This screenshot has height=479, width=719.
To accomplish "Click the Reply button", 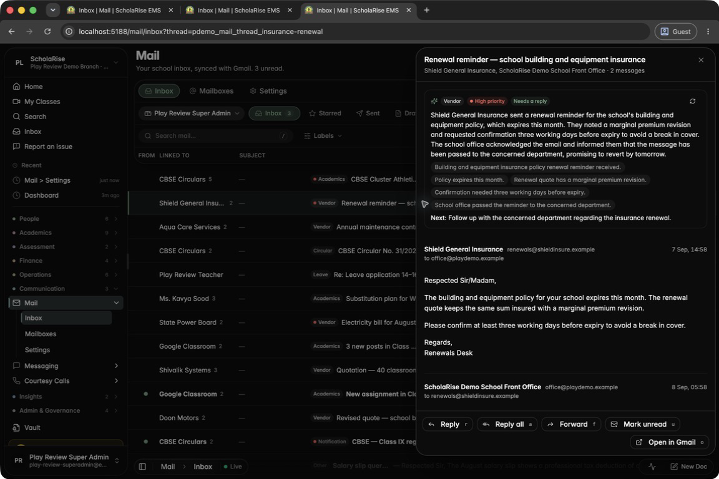I will pyautogui.click(x=447, y=425).
